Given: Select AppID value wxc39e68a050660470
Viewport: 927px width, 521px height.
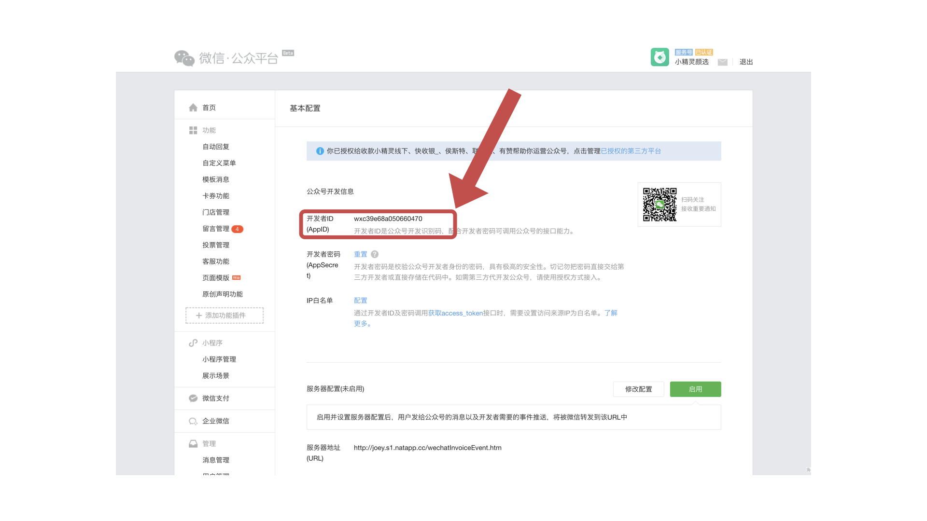Looking at the screenshot, I should (x=388, y=219).
